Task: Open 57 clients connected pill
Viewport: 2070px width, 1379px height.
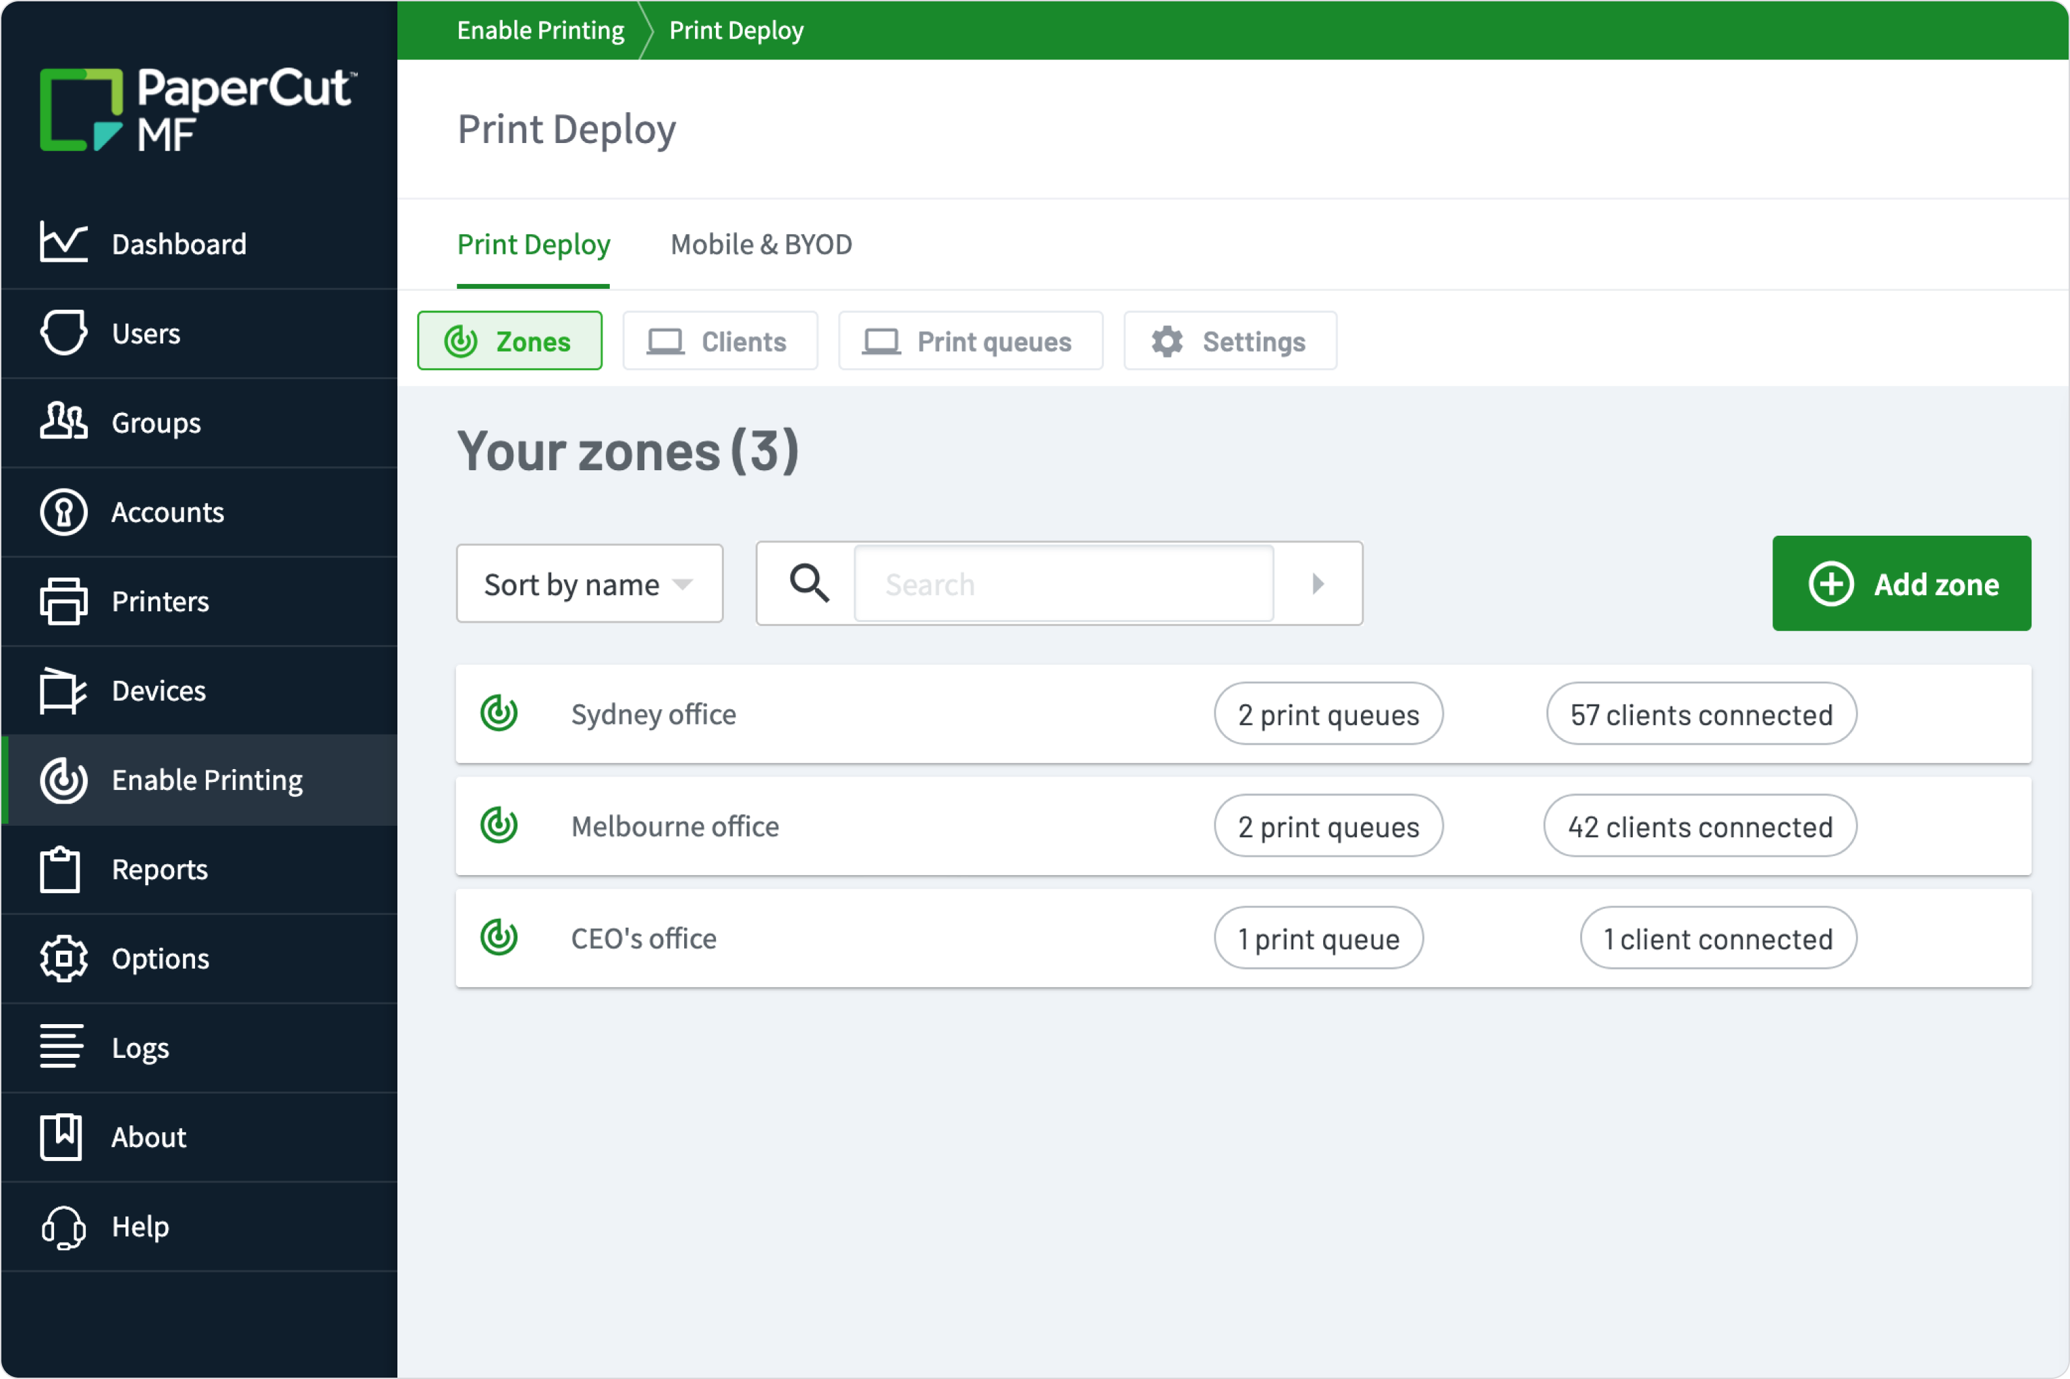Action: 1701,714
